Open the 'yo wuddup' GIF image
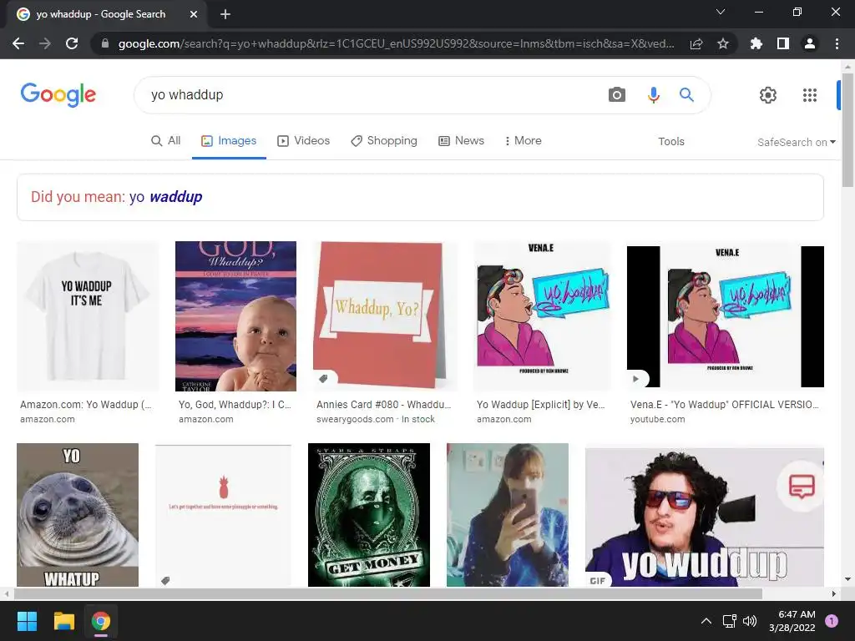Image resolution: width=855 pixels, height=641 pixels. click(x=705, y=517)
